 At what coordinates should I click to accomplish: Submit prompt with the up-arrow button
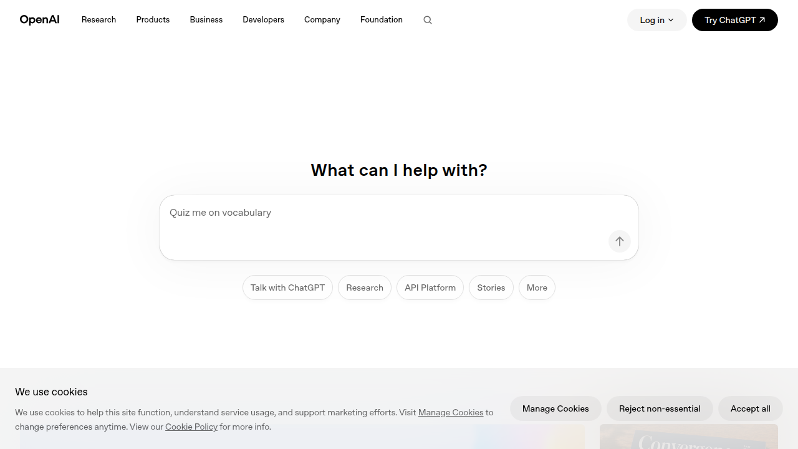click(620, 241)
